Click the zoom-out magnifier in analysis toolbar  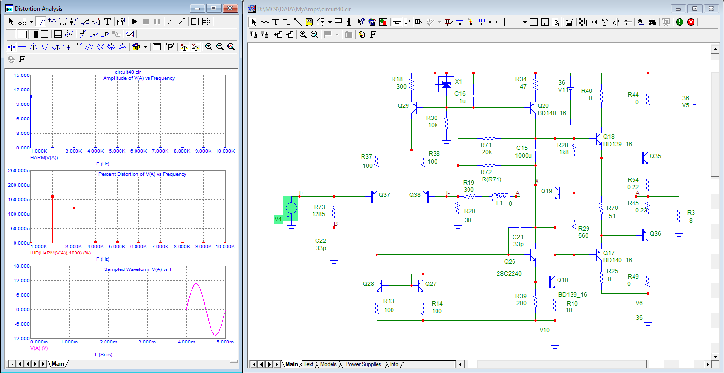tap(220, 47)
